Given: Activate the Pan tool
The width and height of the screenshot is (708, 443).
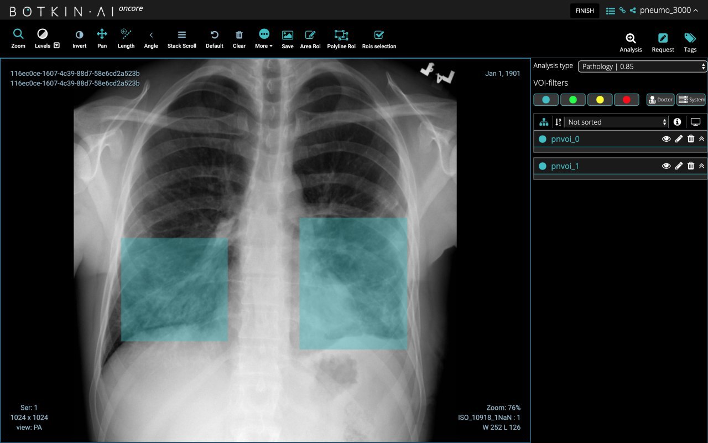Looking at the screenshot, I should (102, 39).
